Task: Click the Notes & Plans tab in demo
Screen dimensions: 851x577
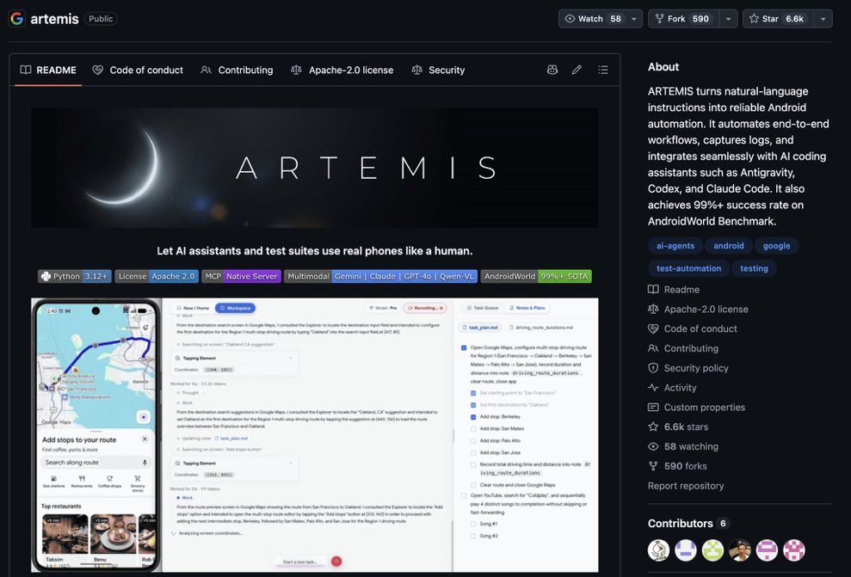Action: click(527, 308)
